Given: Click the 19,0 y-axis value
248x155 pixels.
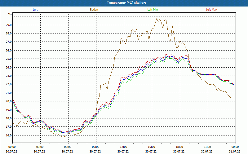Looking at the screenshot, I should (x=9, y=110).
